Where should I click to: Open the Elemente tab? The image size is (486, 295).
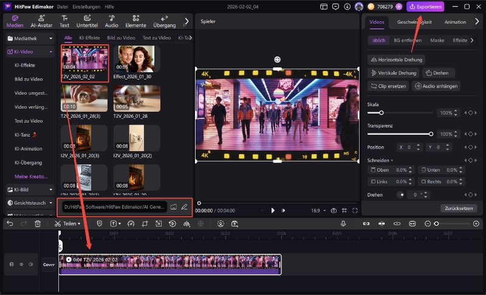[135, 22]
